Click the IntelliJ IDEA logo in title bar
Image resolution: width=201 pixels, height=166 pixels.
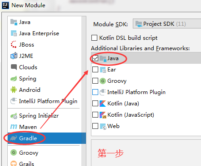(5, 5)
